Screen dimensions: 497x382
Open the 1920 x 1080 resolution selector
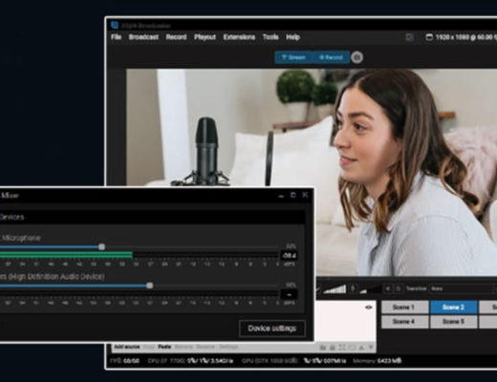462,37
